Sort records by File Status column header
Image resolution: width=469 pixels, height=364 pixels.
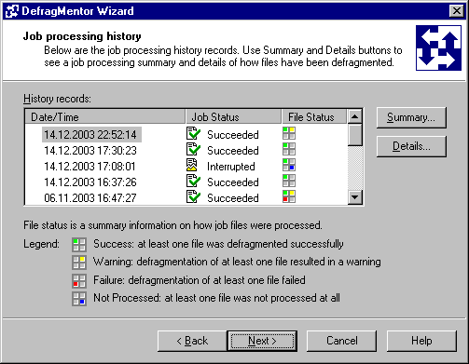tap(314, 117)
